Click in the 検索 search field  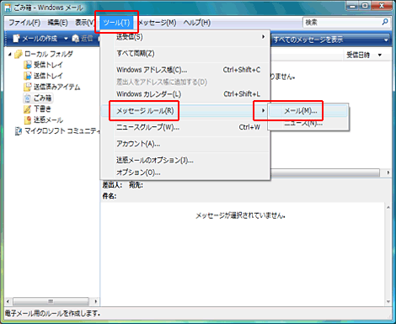(x=342, y=23)
